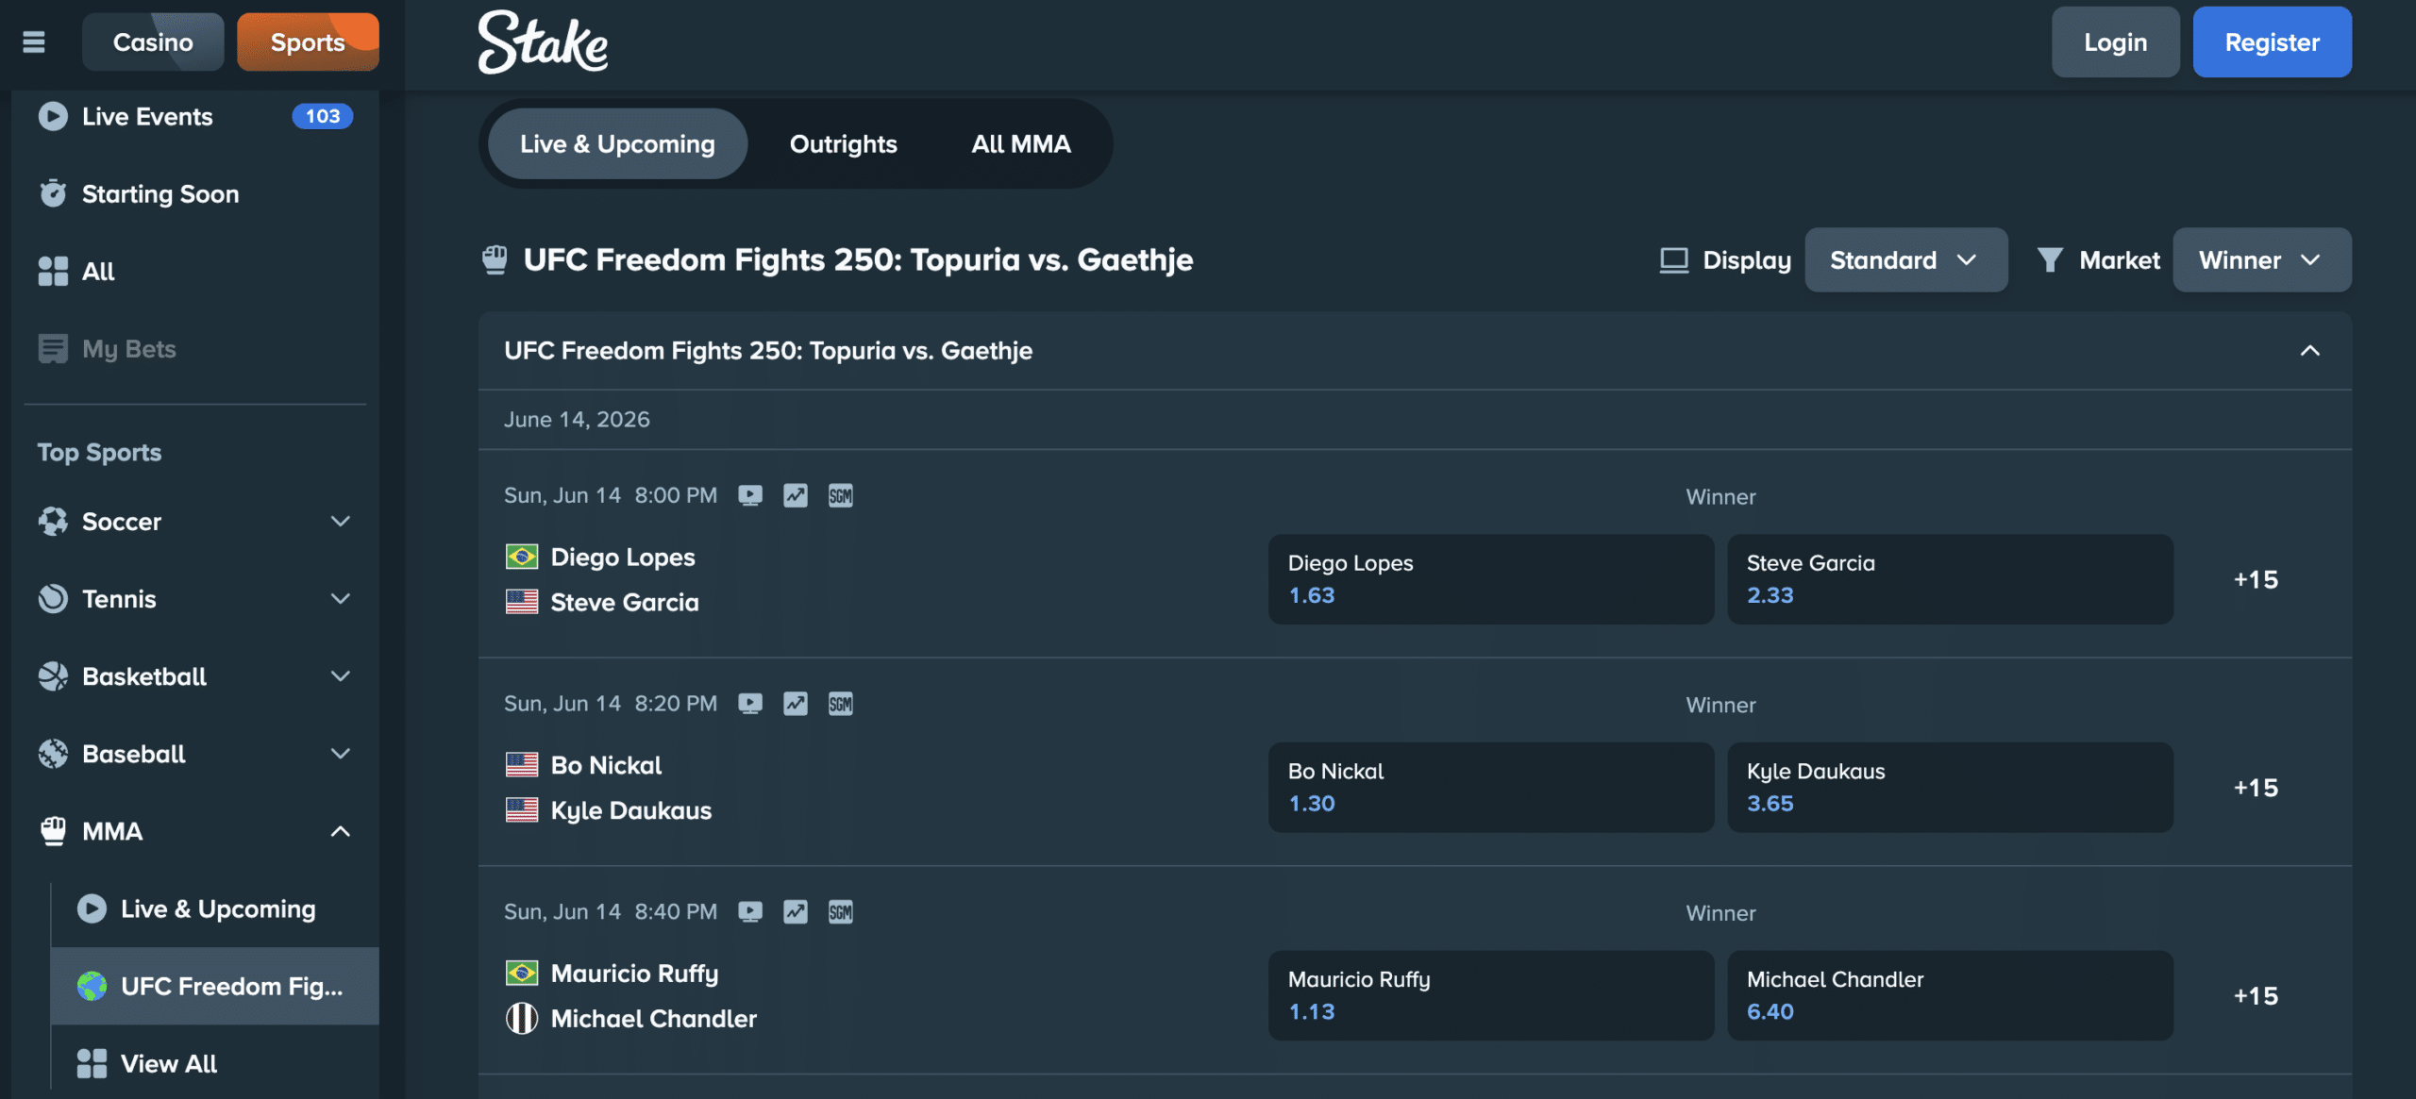The width and height of the screenshot is (2416, 1099).
Task: Click the Display monitor icon
Action: (x=1674, y=260)
